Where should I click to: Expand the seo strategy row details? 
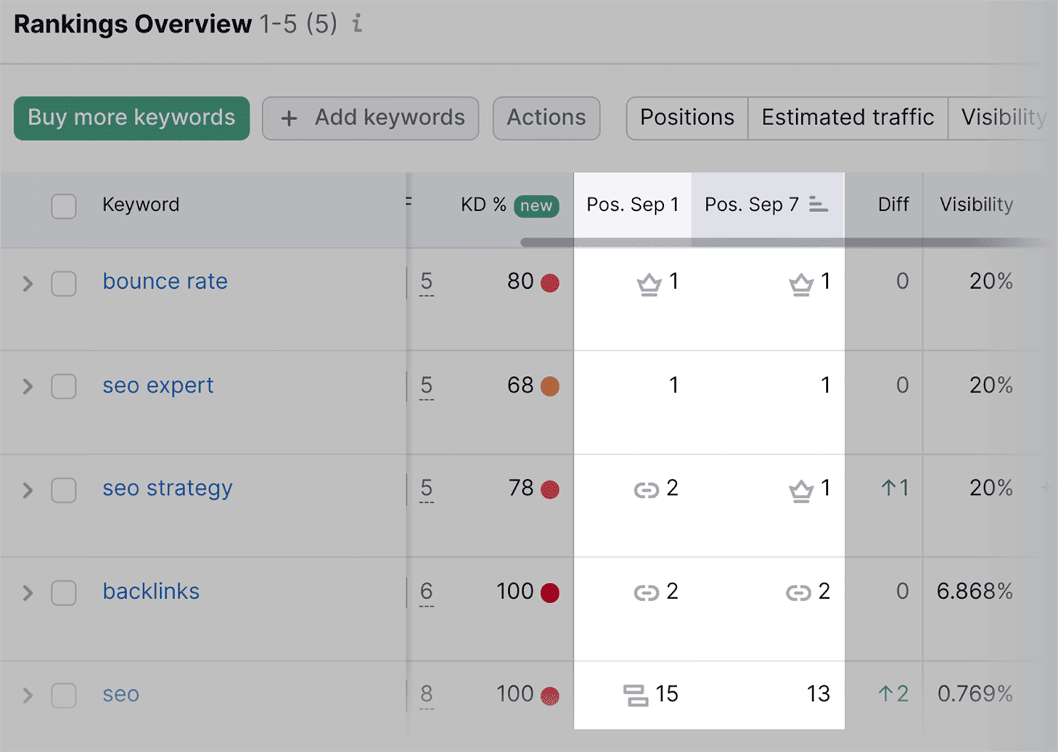(28, 490)
